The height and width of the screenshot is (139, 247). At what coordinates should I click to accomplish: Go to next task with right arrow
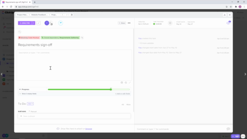[x=245, y=74]
